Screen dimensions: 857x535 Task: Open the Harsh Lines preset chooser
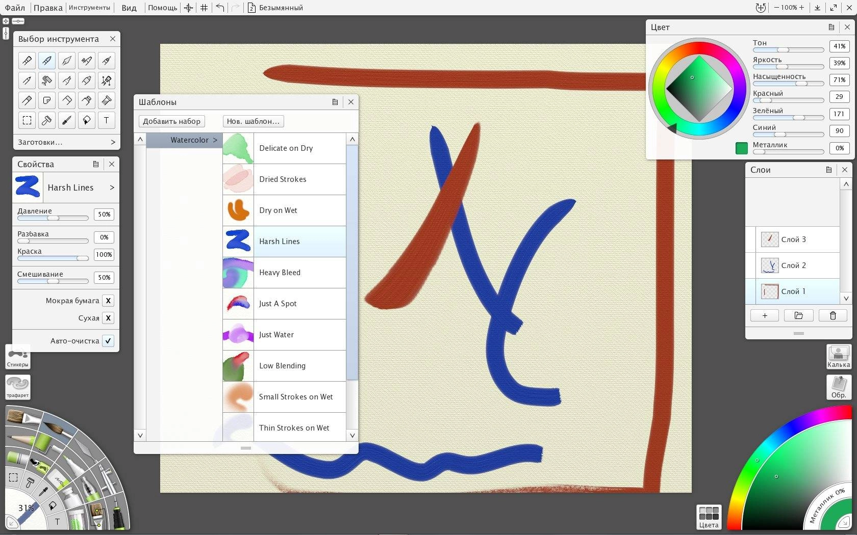[66, 187]
